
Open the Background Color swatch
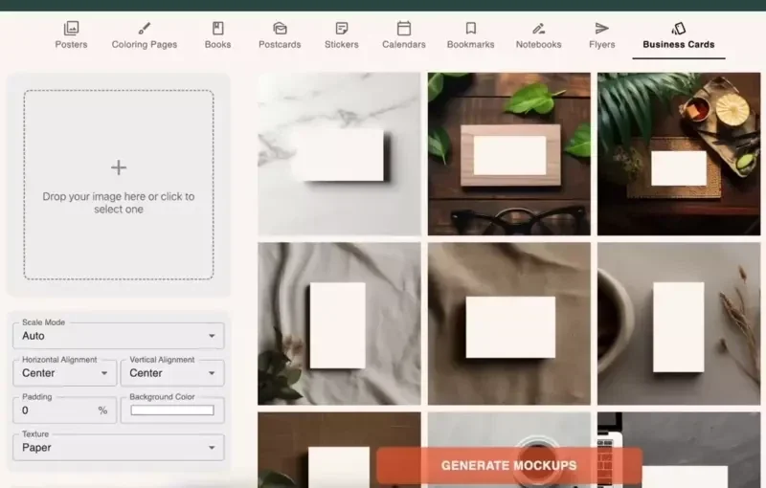pos(172,410)
